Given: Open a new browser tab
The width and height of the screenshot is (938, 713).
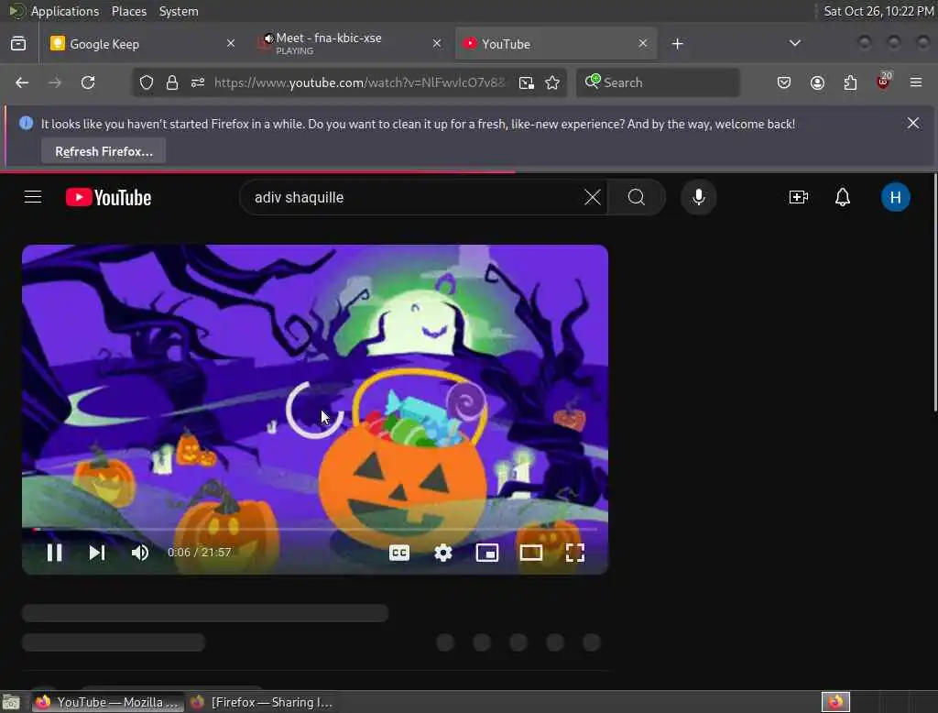Looking at the screenshot, I should pyautogui.click(x=677, y=44).
